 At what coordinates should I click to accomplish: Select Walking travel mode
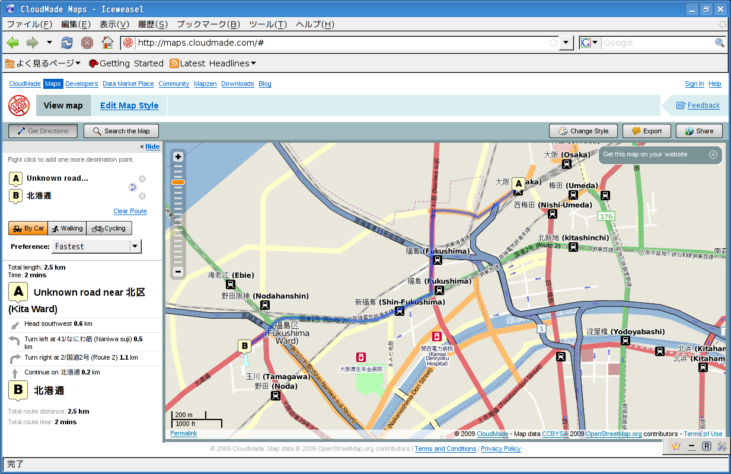[67, 228]
